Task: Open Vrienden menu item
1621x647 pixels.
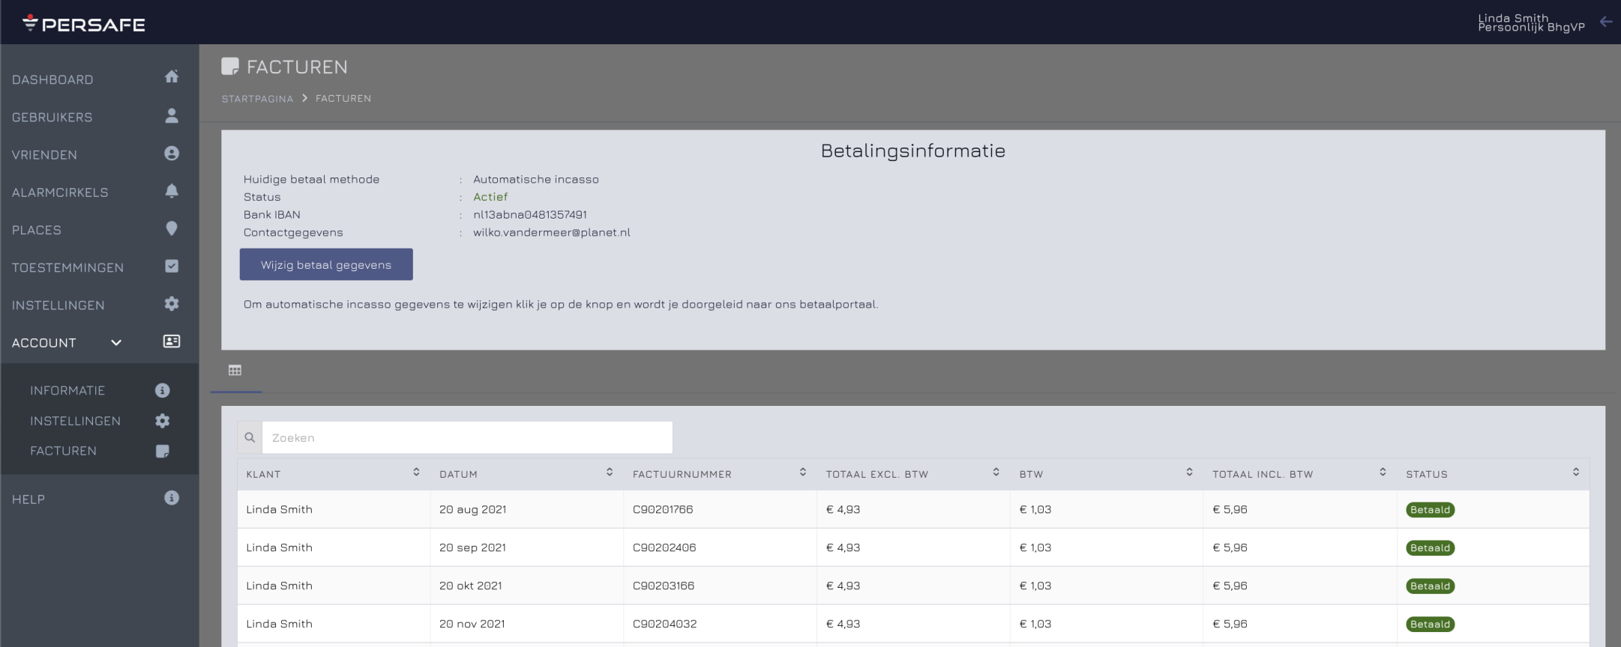Action: 44,155
